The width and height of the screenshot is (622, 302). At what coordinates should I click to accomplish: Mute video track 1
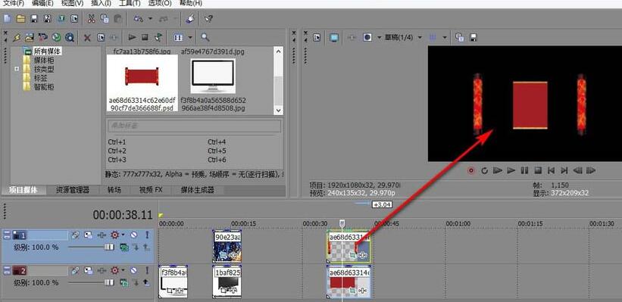[x=133, y=235]
